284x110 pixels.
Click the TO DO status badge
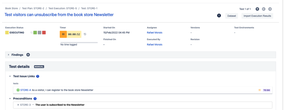point(267,90)
